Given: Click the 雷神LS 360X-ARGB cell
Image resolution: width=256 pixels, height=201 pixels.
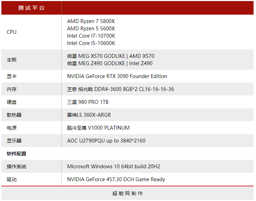Looking at the screenshot, I should (x=89, y=115).
